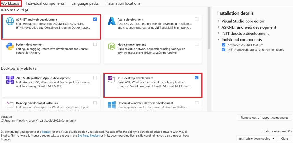
Task: Check the Node.js development workload box
Action: point(197,44)
